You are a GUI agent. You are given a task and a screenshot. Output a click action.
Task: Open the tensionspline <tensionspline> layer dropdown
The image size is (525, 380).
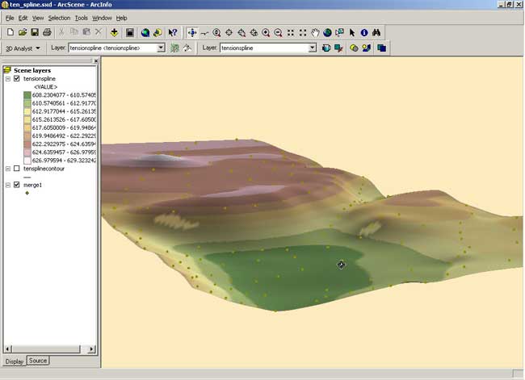point(161,48)
